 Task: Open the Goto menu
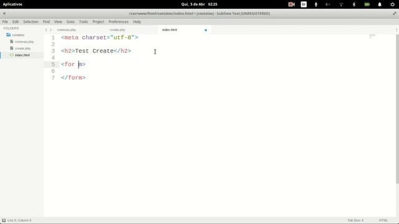70,22
